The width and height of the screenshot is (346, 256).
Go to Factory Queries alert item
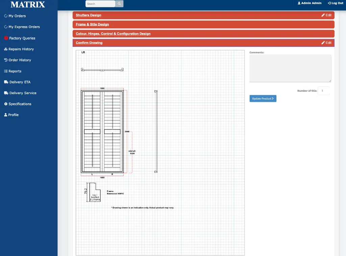20,38
